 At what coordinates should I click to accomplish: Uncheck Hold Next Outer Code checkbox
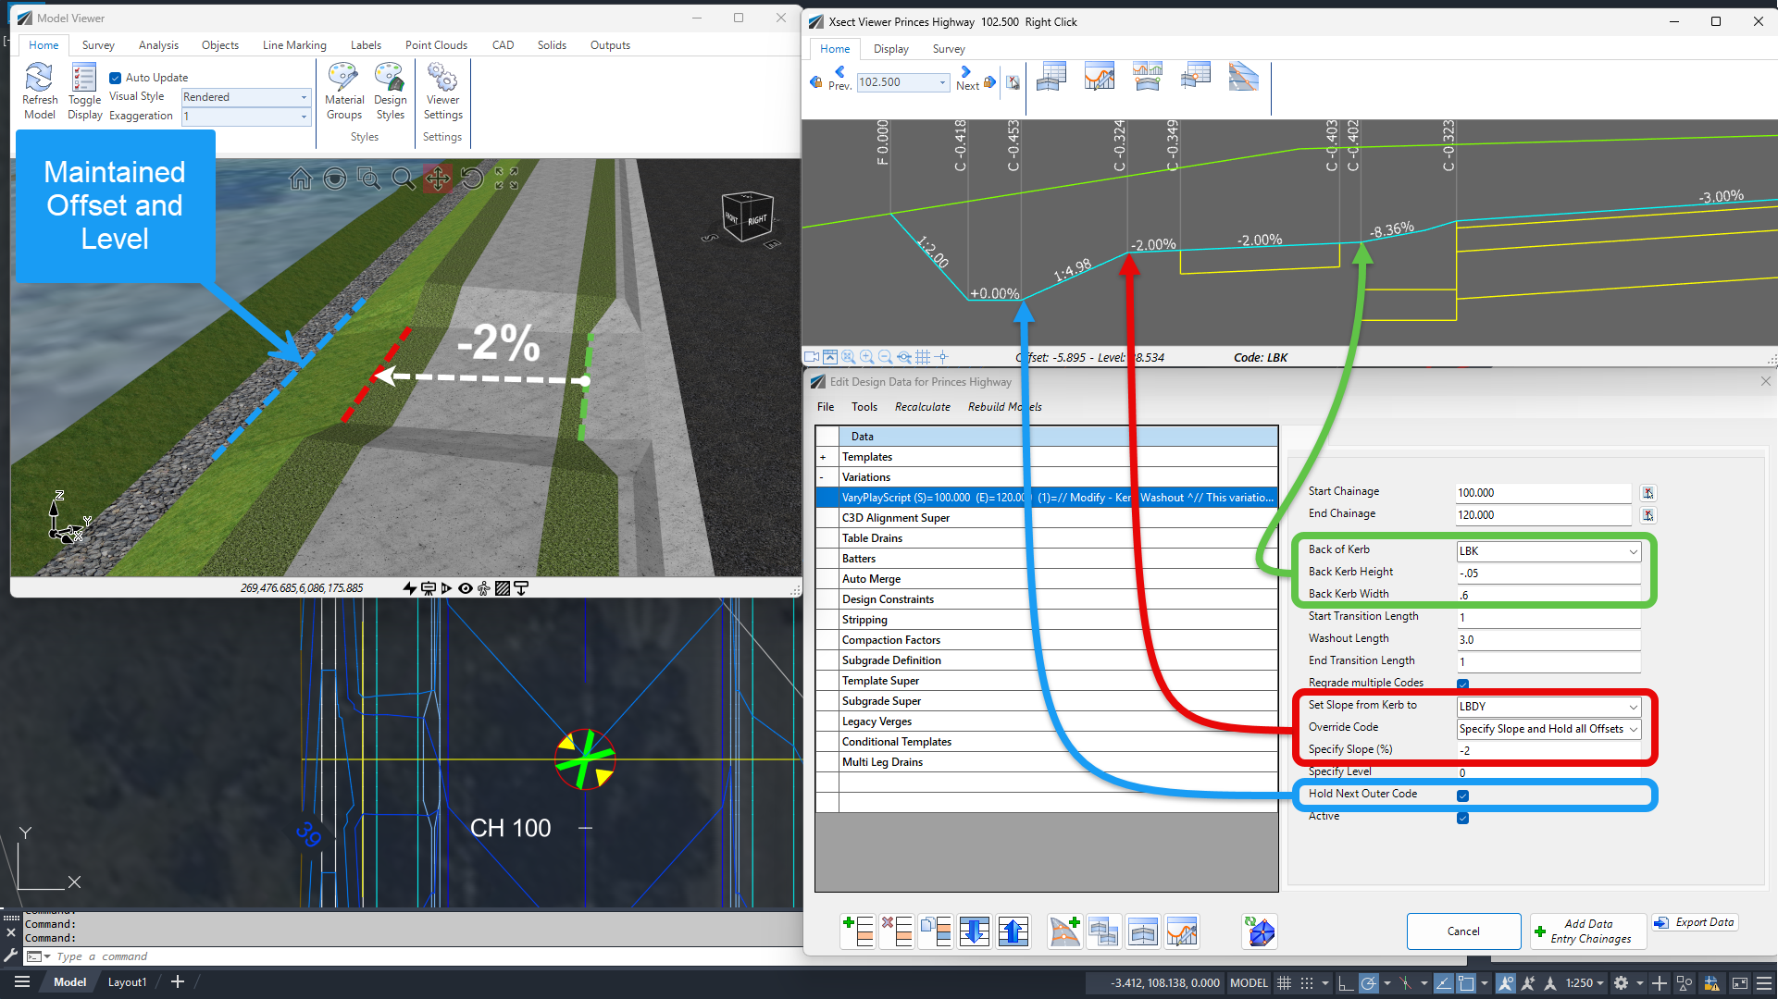(1462, 795)
